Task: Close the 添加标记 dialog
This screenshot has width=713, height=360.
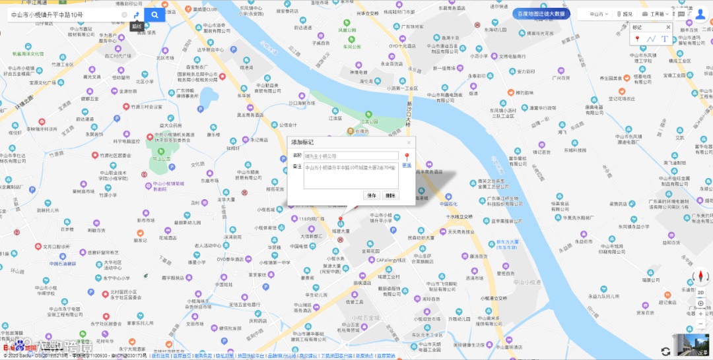Action: pyautogui.click(x=409, y=142)
